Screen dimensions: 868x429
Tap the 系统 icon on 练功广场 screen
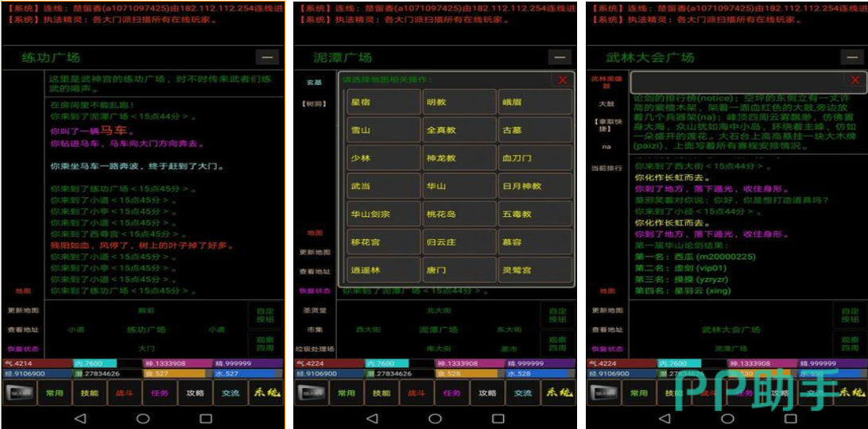tap(266, 392)
